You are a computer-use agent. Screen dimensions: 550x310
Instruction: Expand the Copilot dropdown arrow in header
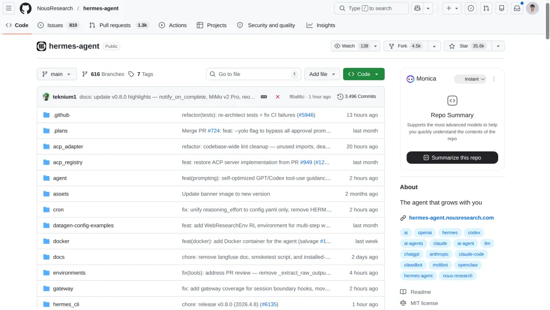coord(428,8)
